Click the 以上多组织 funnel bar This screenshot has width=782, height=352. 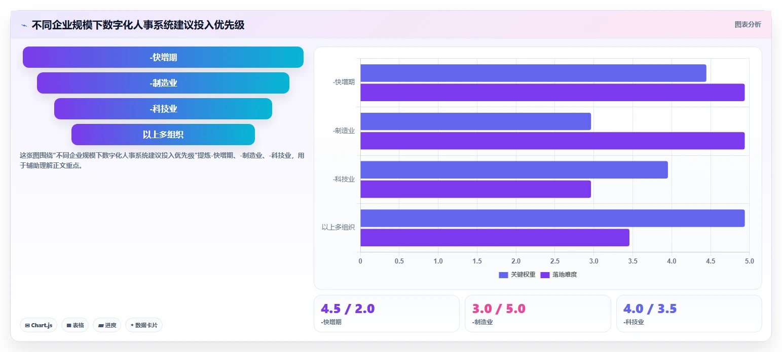click(x=163, y=135)
